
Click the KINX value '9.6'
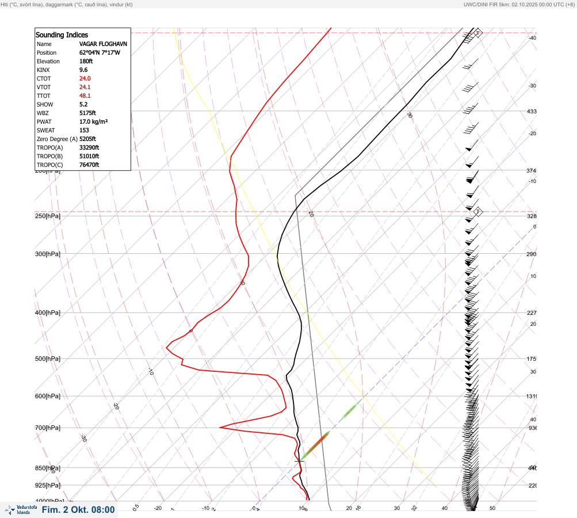83,70
